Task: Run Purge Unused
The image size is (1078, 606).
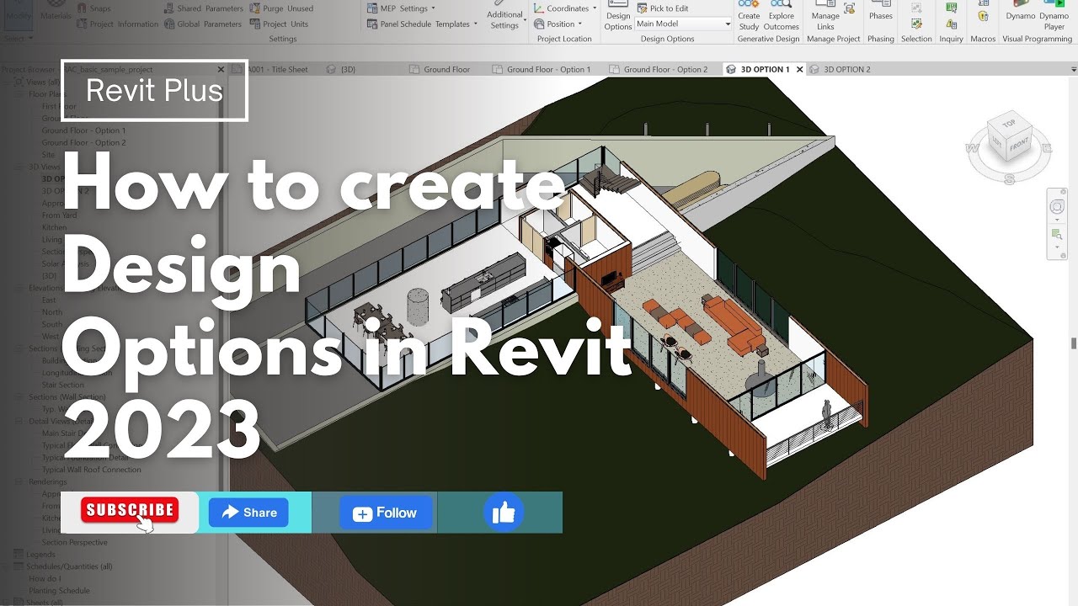Action: (280, 8)
